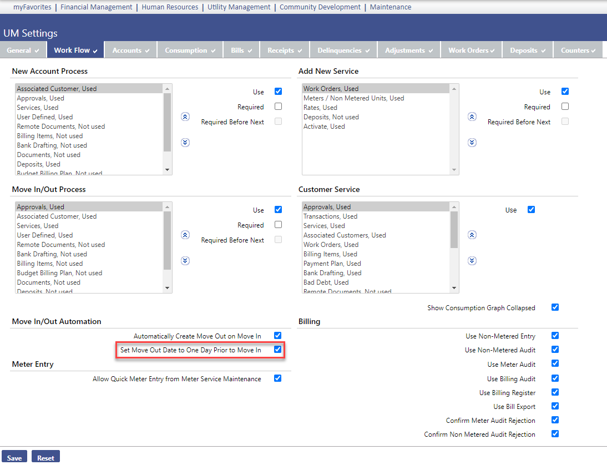607x465 pixels.
Task: Check Required box for New Account Process
Action: pos(279,107)
